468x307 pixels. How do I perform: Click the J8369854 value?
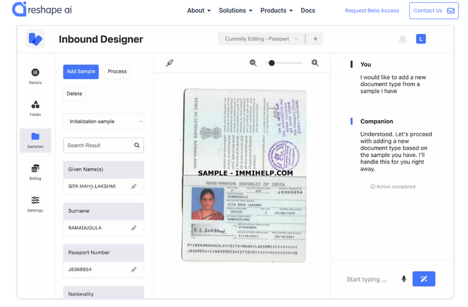pos(80,270)
